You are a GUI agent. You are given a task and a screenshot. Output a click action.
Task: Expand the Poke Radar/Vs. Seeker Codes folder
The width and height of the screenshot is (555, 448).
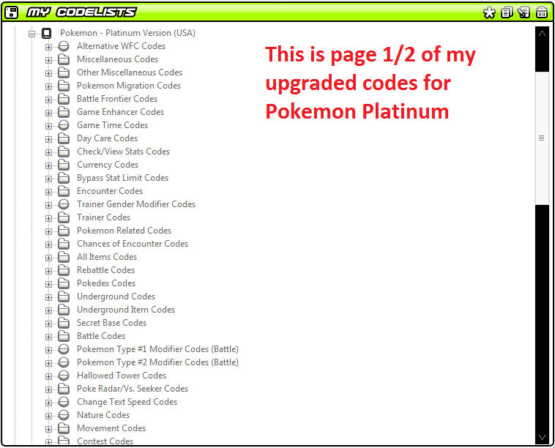pos(48,389)
